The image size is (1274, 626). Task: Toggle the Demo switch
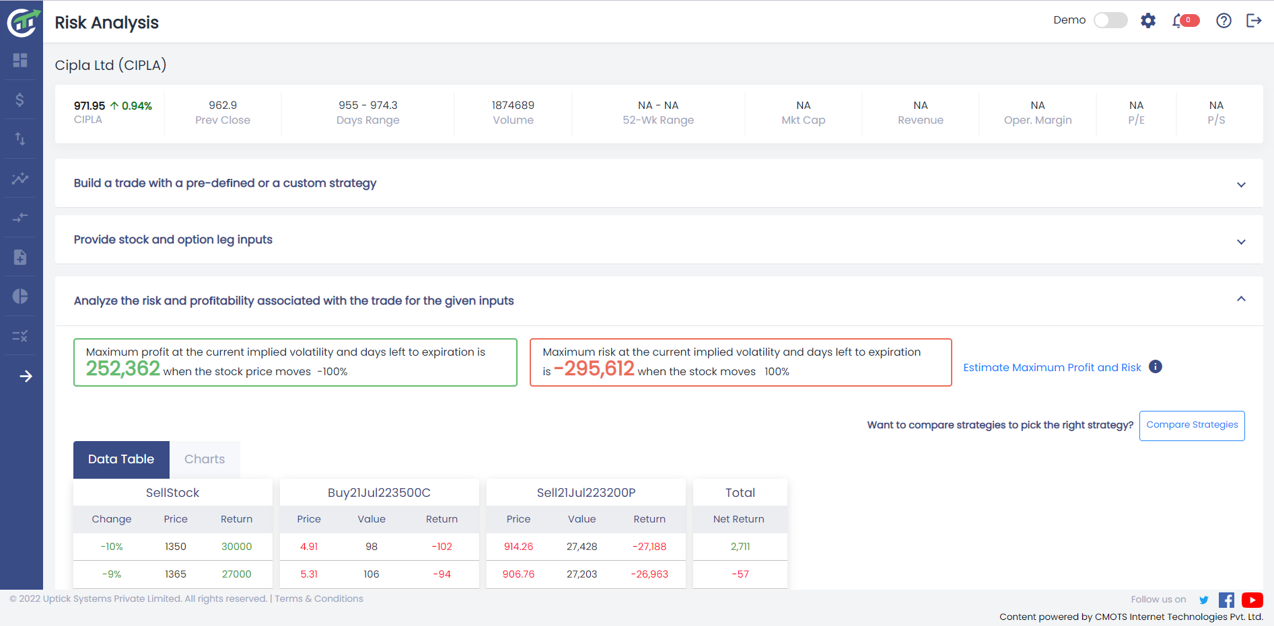(1110, 20)
